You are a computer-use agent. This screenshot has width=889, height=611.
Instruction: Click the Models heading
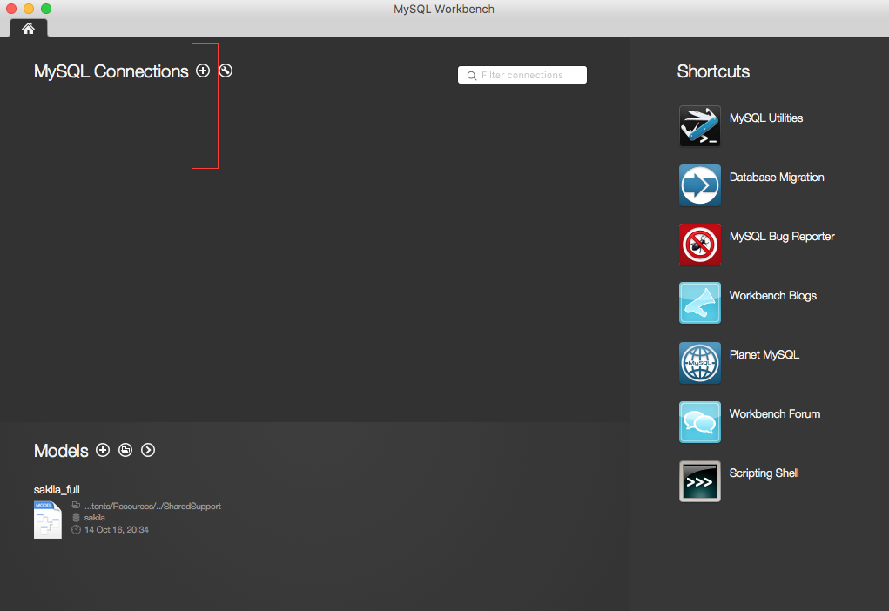tap(61, 451)
